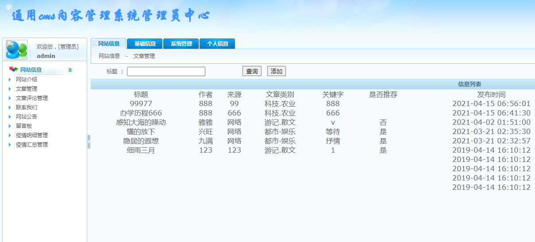The image size is (535, 242).
Task: Click publish time 2021-03-21 02:35:30
Action: pyautogui.click(x=491, y=132)
